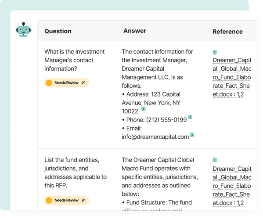Click the orange status dot in the second Needs Review badge

tap(49, 200)
